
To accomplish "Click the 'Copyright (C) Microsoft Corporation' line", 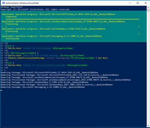I will click(x=35, y=9).
